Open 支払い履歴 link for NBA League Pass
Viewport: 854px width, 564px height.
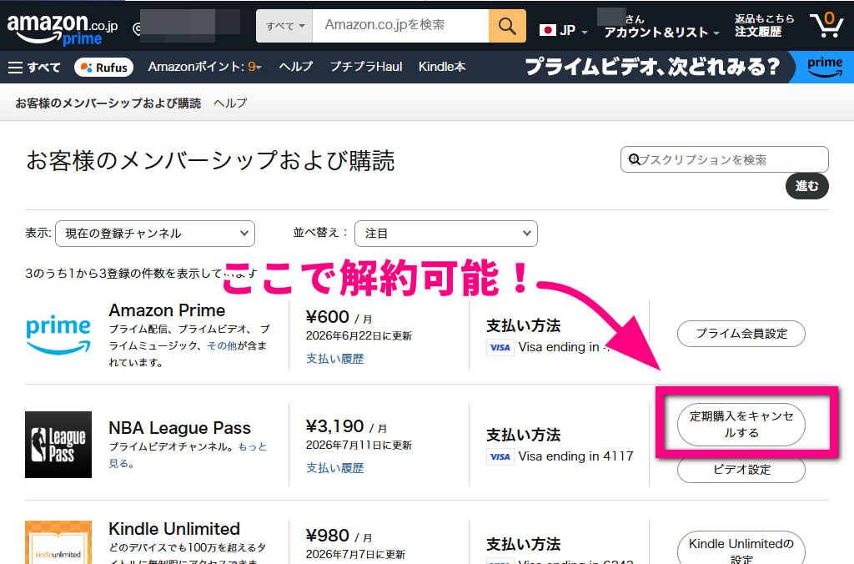click(x=335, y=467)
